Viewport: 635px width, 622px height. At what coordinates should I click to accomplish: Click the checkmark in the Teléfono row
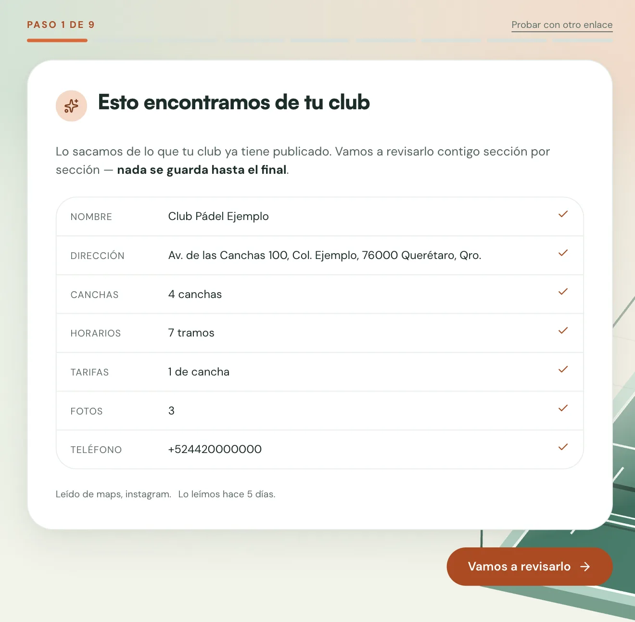563,447
